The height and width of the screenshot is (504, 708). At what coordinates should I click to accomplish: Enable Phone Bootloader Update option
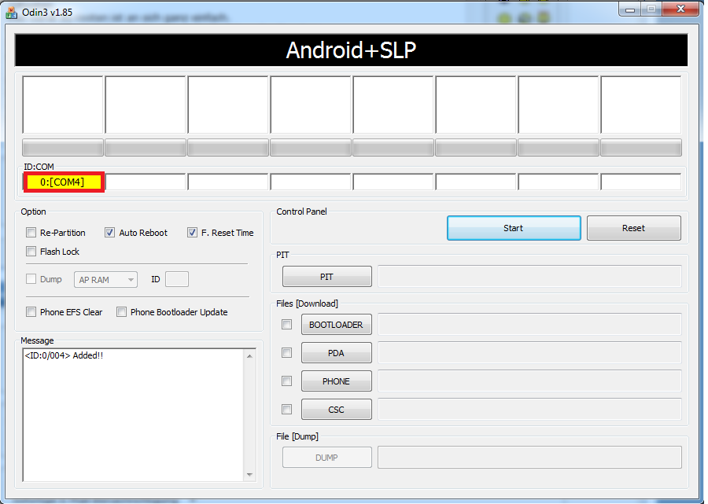point(121,312)
